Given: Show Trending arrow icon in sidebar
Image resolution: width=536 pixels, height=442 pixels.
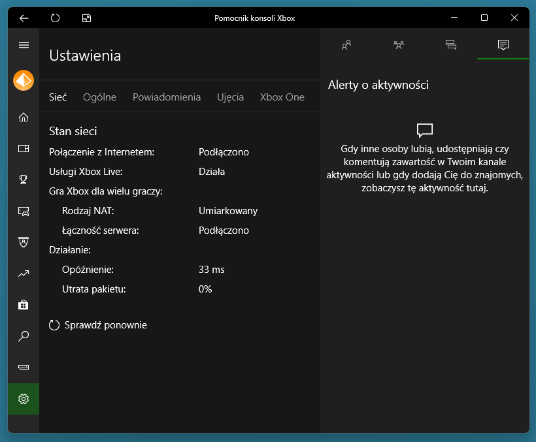Looking at the screenshot, I should (24, 274).
